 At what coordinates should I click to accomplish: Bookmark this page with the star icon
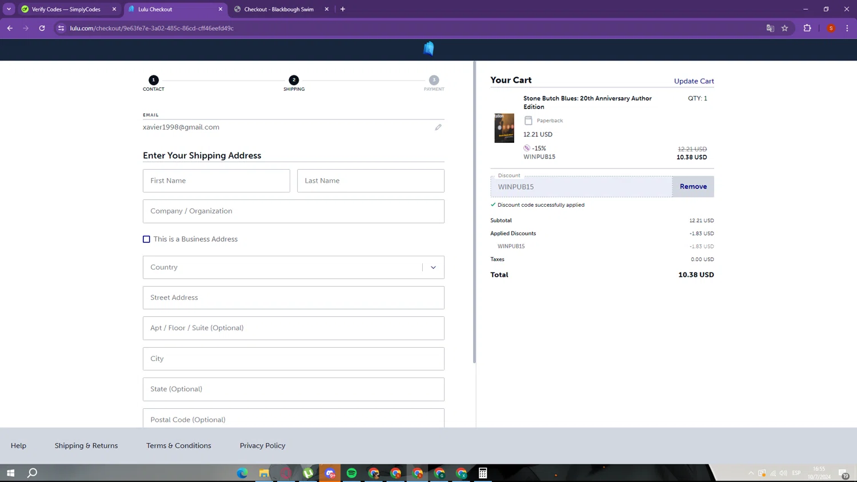tap(785, 28)
